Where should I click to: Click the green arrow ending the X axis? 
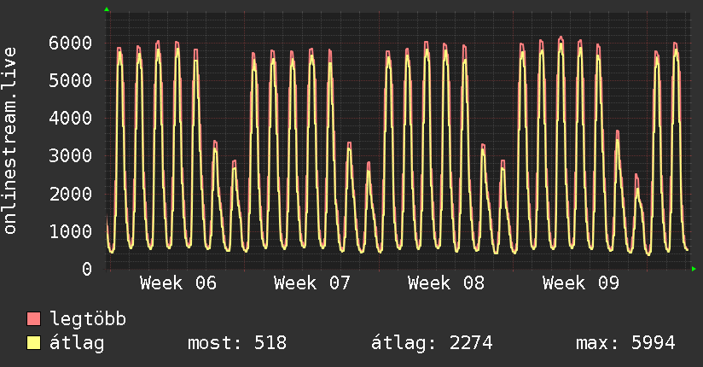(x=694, y=269)
